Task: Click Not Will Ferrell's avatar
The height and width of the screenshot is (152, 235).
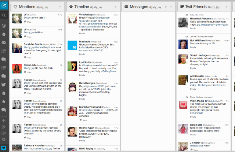Action: coord(183,44)
